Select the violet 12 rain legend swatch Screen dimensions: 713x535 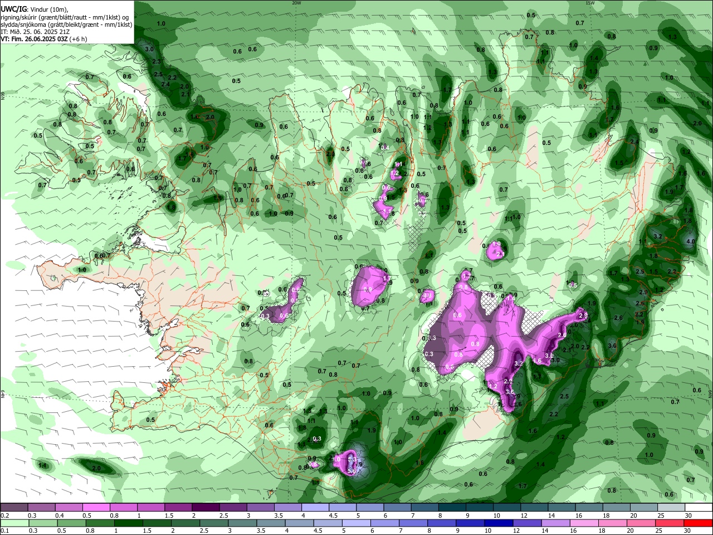coord(527,523)
